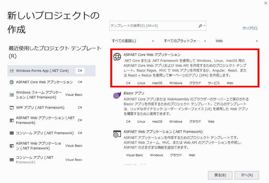
Task: Close the new project dialog
Action: pos(266,3)
